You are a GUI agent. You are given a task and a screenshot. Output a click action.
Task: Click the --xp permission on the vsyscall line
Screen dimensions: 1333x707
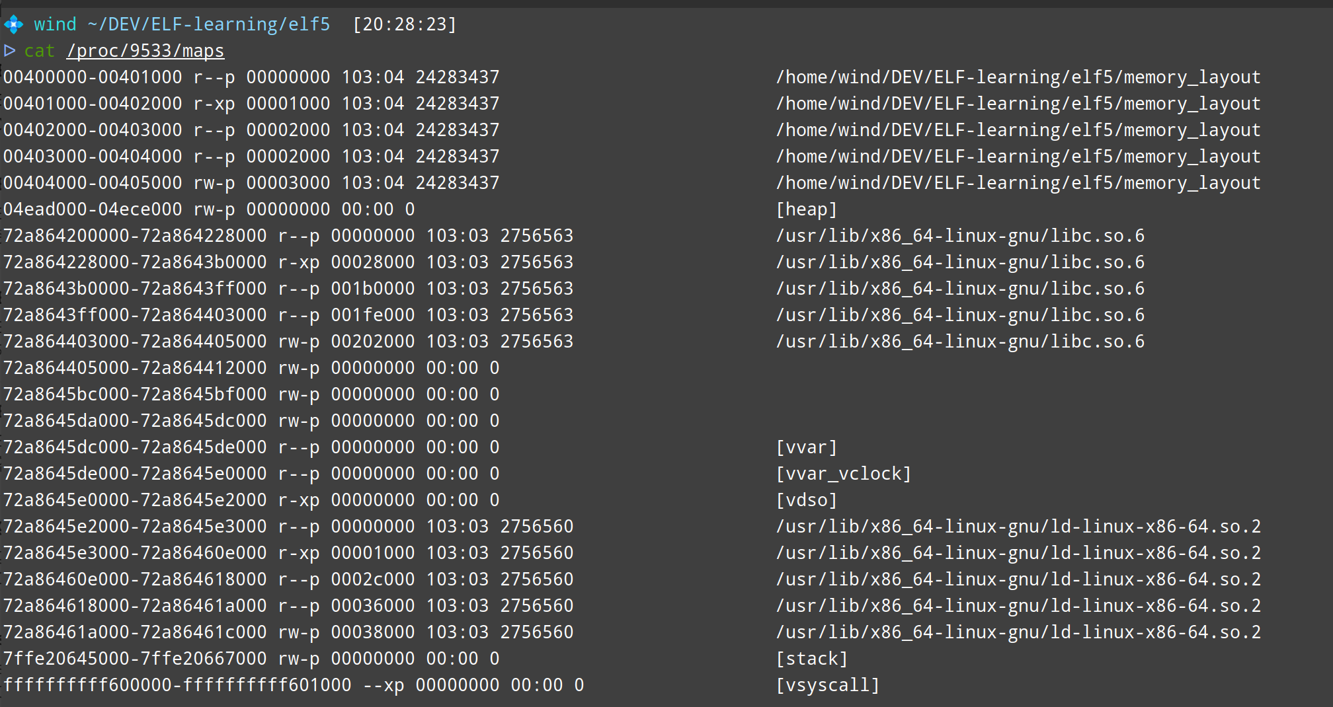point(384,685)
